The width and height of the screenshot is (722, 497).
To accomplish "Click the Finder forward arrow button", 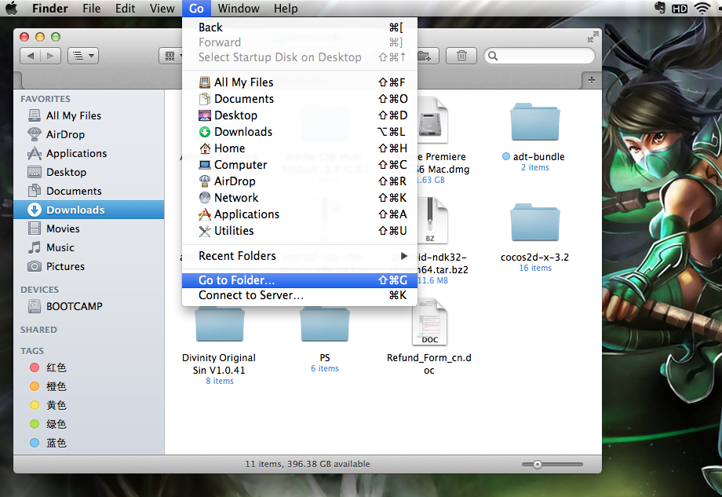I will tap(51, 57).
